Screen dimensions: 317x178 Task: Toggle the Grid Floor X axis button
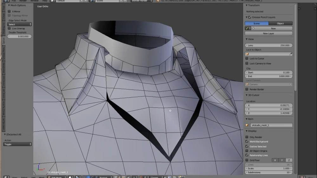tap(275, 160)
